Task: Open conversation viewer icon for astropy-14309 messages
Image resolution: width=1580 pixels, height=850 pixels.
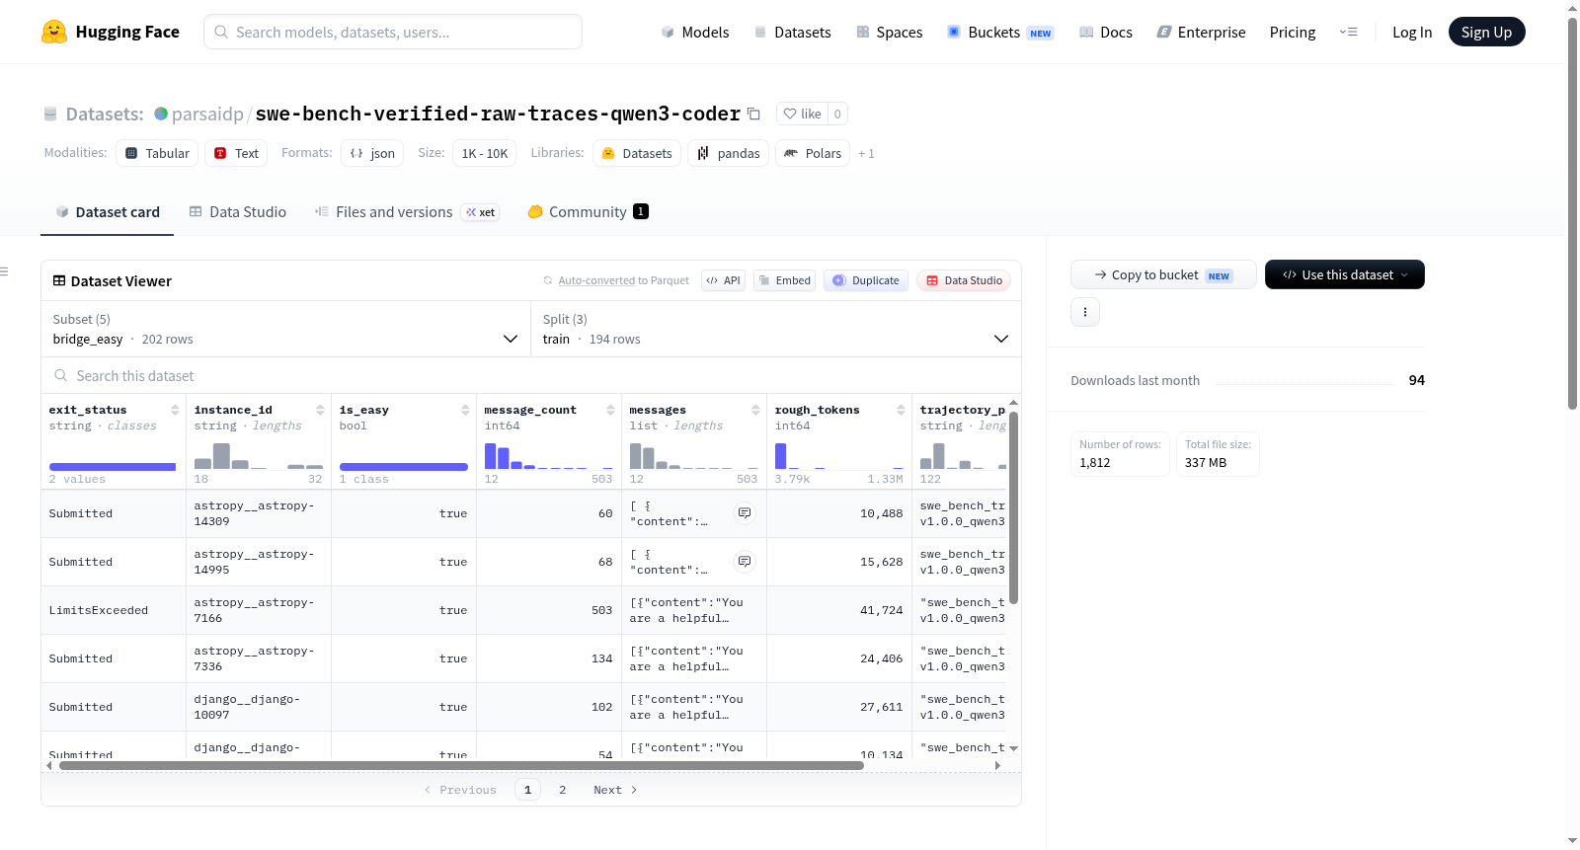Action: pyautogui.click(x=745, y=513)
